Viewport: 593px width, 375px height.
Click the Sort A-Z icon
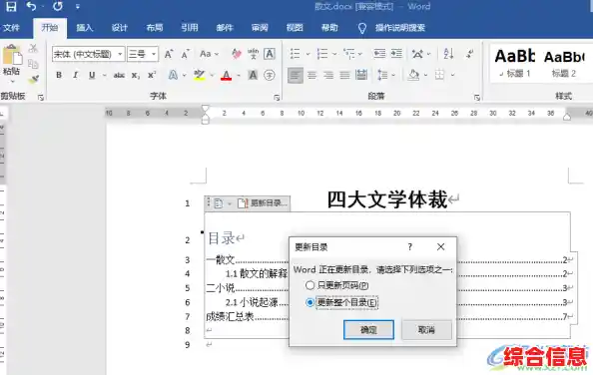pyautogui.click(x=448, y=54)
